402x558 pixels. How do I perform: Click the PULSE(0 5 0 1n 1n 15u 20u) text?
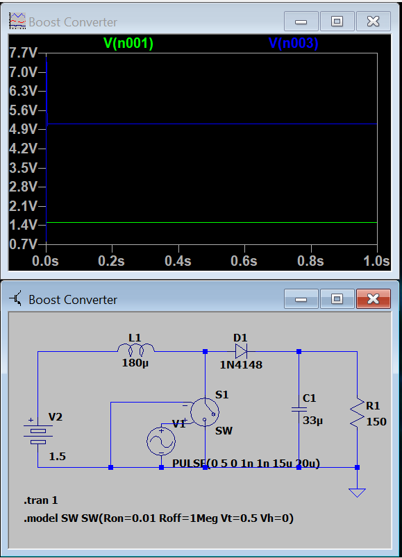point(246,464)
